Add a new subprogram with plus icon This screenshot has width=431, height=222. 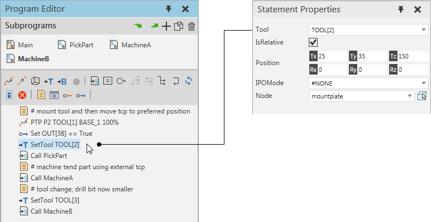[166, 26]
